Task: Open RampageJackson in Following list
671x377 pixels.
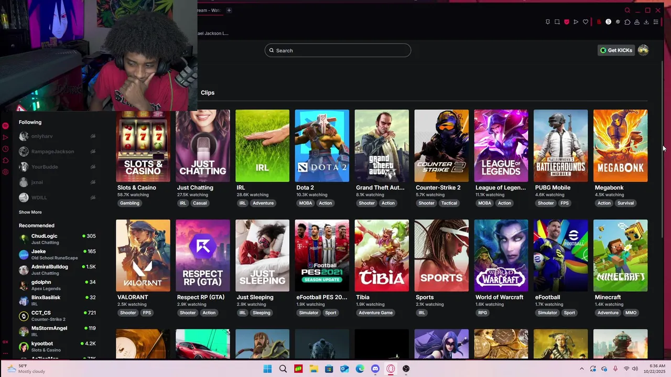Action: pyautogui.click(x=57, y=151)
